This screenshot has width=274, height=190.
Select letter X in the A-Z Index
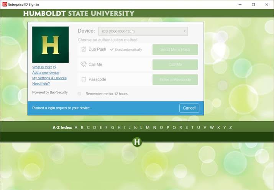[x=218, y=127]
